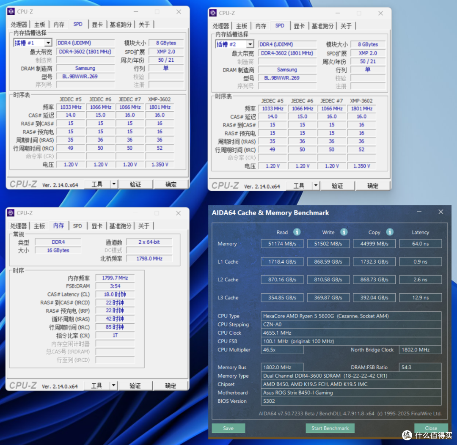The image size is (457, 445).
Task: Start the AIDA64 benchmark
Action: pos(330,428)
